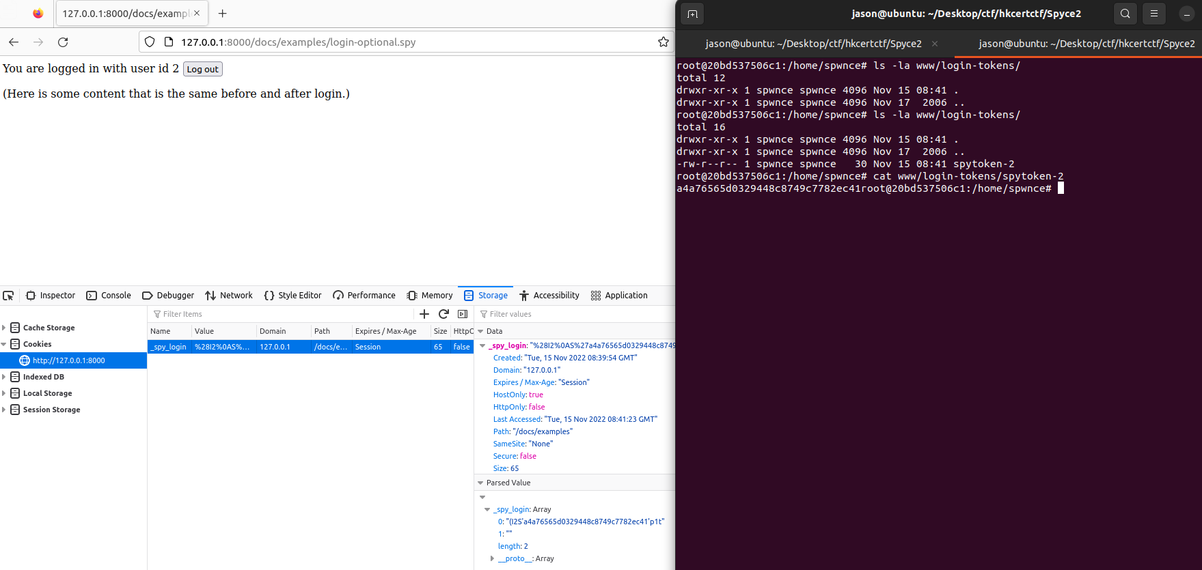Open the Accessibility tab
Screen dimensions: 1202x570
point(549,296)
